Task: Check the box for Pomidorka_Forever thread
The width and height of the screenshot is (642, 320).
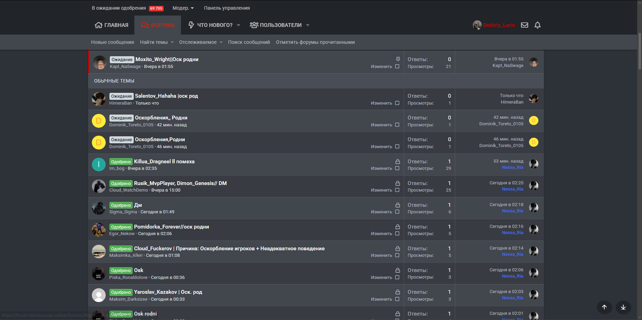Action: (x=397, y=234)
